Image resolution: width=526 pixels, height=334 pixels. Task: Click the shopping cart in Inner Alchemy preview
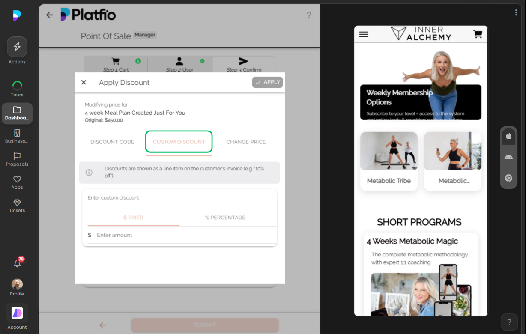coord(478,34)
